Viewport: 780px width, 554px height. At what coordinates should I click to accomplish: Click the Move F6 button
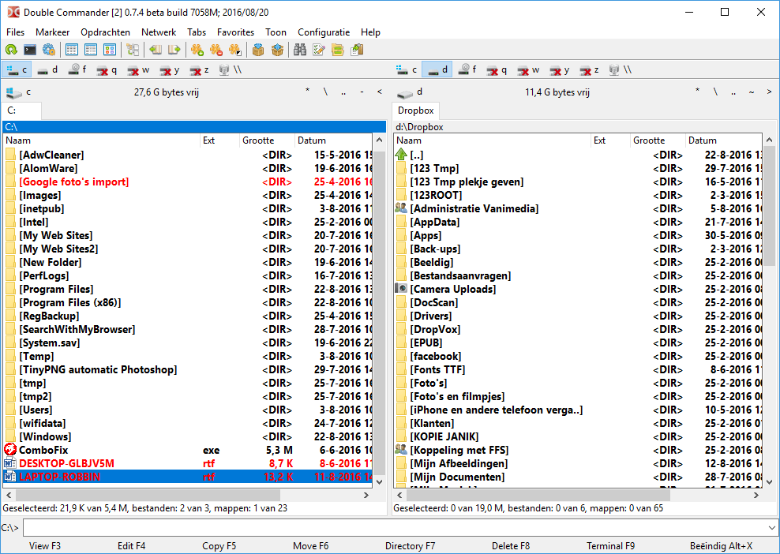tap(310, 546)
